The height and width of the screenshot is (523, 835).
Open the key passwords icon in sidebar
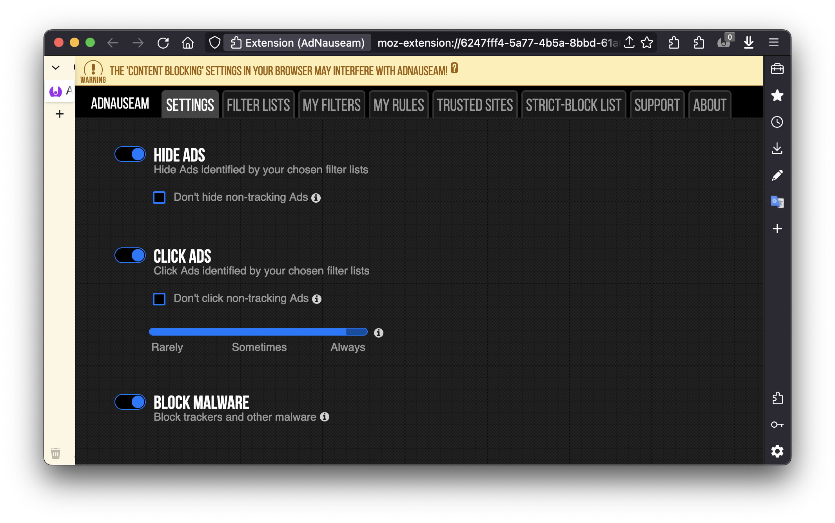tap(777, 425)
